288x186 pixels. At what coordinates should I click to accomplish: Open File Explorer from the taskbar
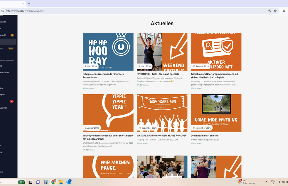pyautogui.click(x=61, y=182)
